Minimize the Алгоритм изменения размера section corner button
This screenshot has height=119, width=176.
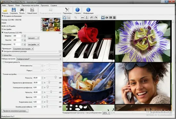tap(60, 52)
